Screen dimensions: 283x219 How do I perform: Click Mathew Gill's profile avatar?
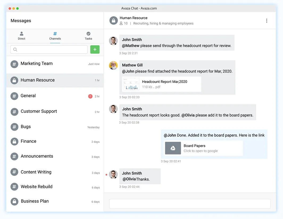point(113,66)
